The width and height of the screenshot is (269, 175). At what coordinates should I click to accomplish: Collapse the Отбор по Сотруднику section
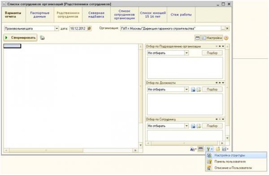click(223, 119)
